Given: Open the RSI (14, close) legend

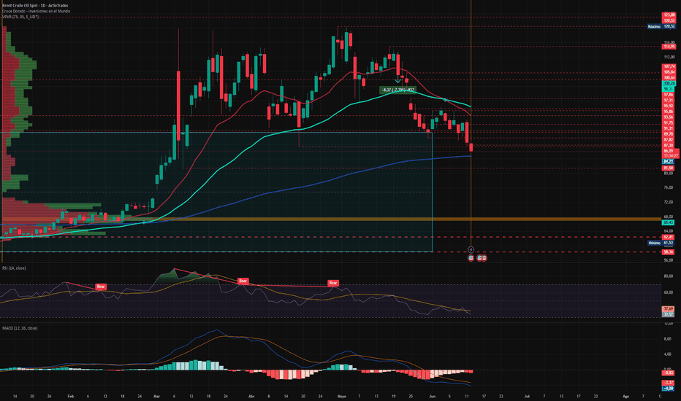Looking at the screenshot, I should pyautogui.click(x=14, y=268).
